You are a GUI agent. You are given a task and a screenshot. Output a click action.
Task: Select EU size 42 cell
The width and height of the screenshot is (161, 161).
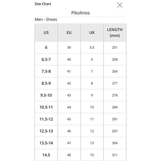tap(69, 83)
